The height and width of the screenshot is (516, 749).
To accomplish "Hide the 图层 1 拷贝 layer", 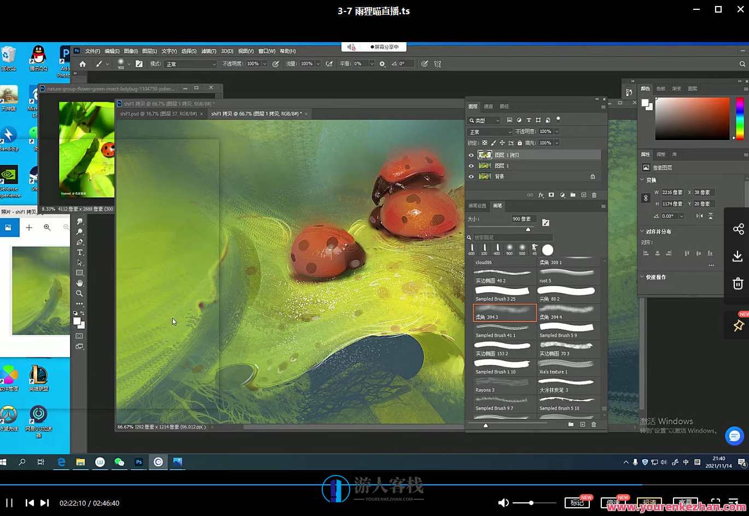I will click(471, 155).
